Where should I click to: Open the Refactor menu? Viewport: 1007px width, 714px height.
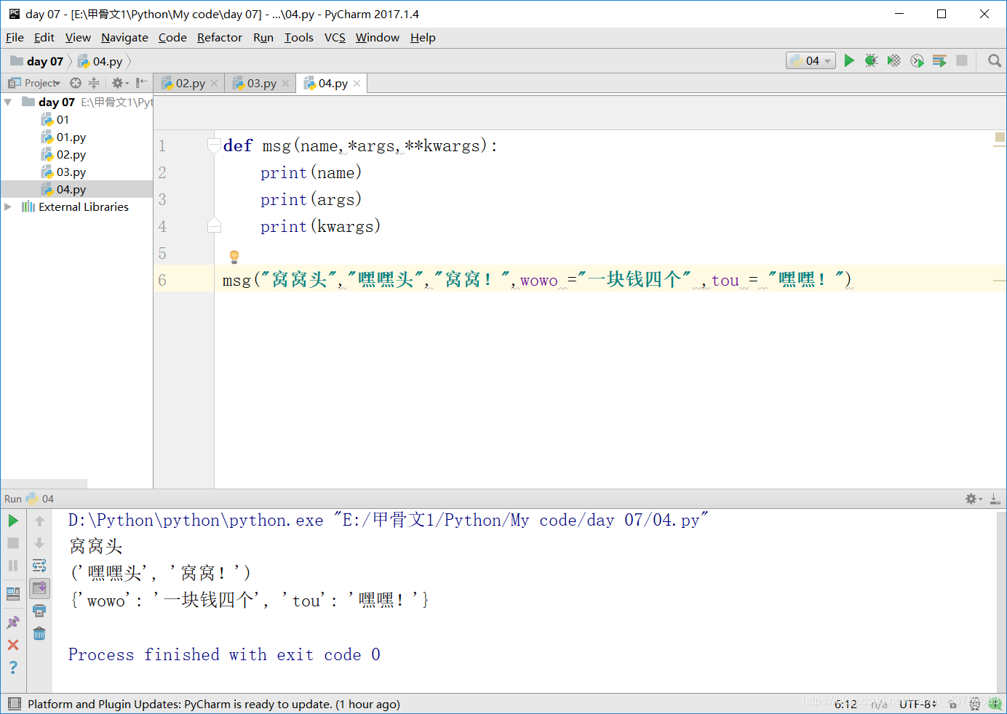point(220,38)
